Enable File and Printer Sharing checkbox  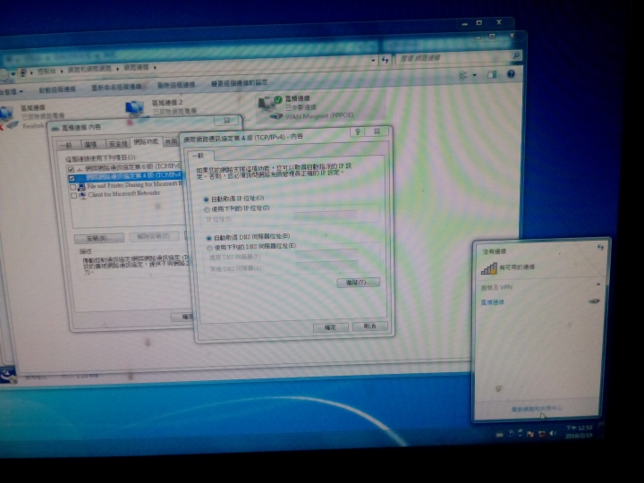pyautogui.click(x=73, y=187)
